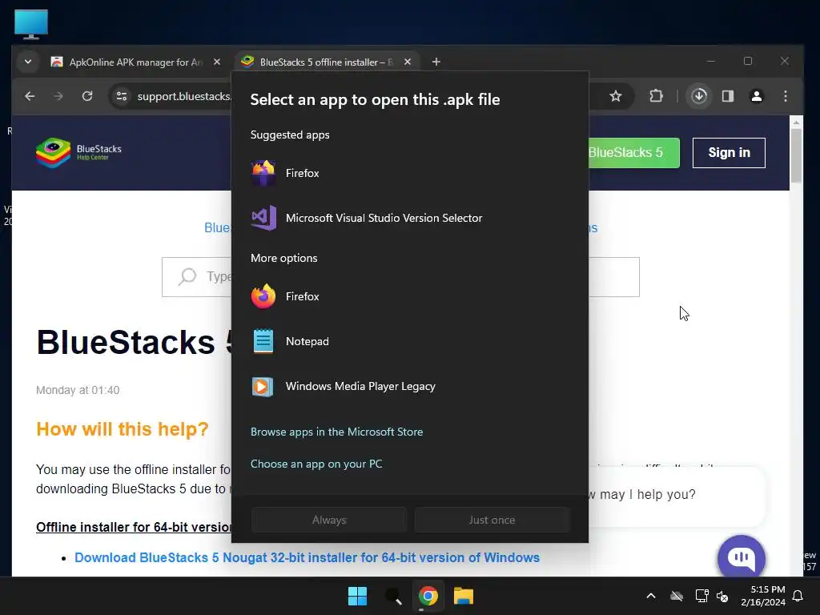Open the clock and date panel
820x615 pixels.
pos(763,596)
